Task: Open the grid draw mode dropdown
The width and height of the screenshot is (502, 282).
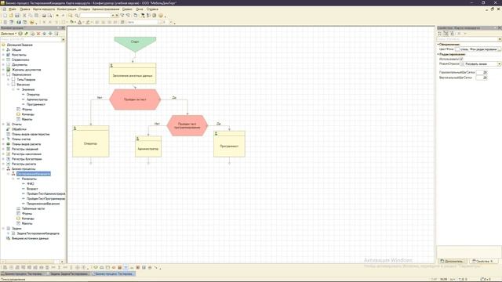Action: (x=499, y=64)
